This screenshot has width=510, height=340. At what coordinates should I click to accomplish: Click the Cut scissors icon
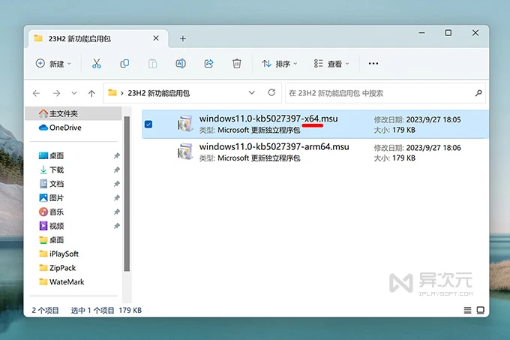coord(97,64)
